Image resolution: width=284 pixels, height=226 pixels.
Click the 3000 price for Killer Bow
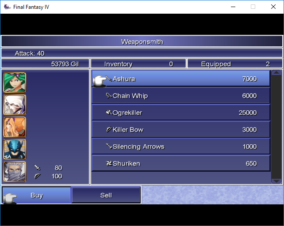pos(249,130)
